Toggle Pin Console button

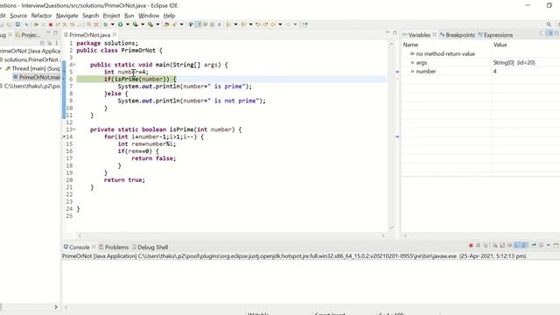tap(534, 245)
